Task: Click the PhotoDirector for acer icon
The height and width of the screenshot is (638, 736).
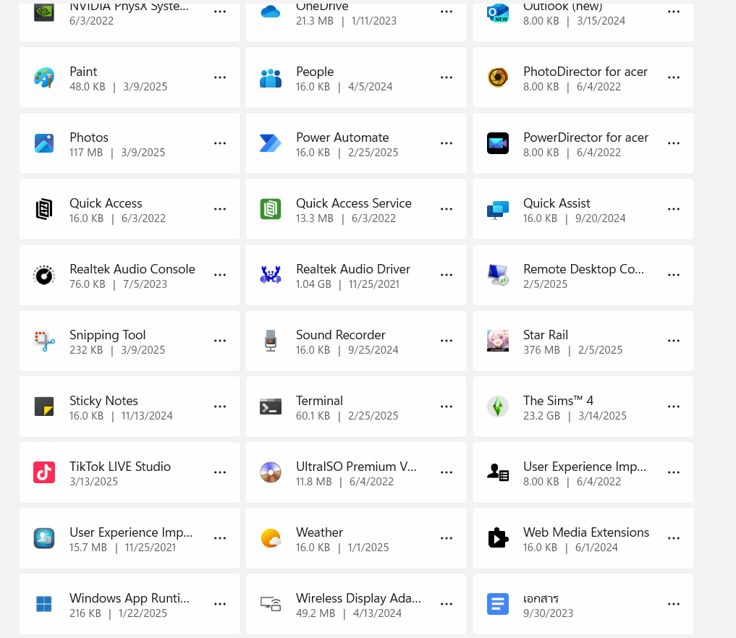Action: click(498, 78)
